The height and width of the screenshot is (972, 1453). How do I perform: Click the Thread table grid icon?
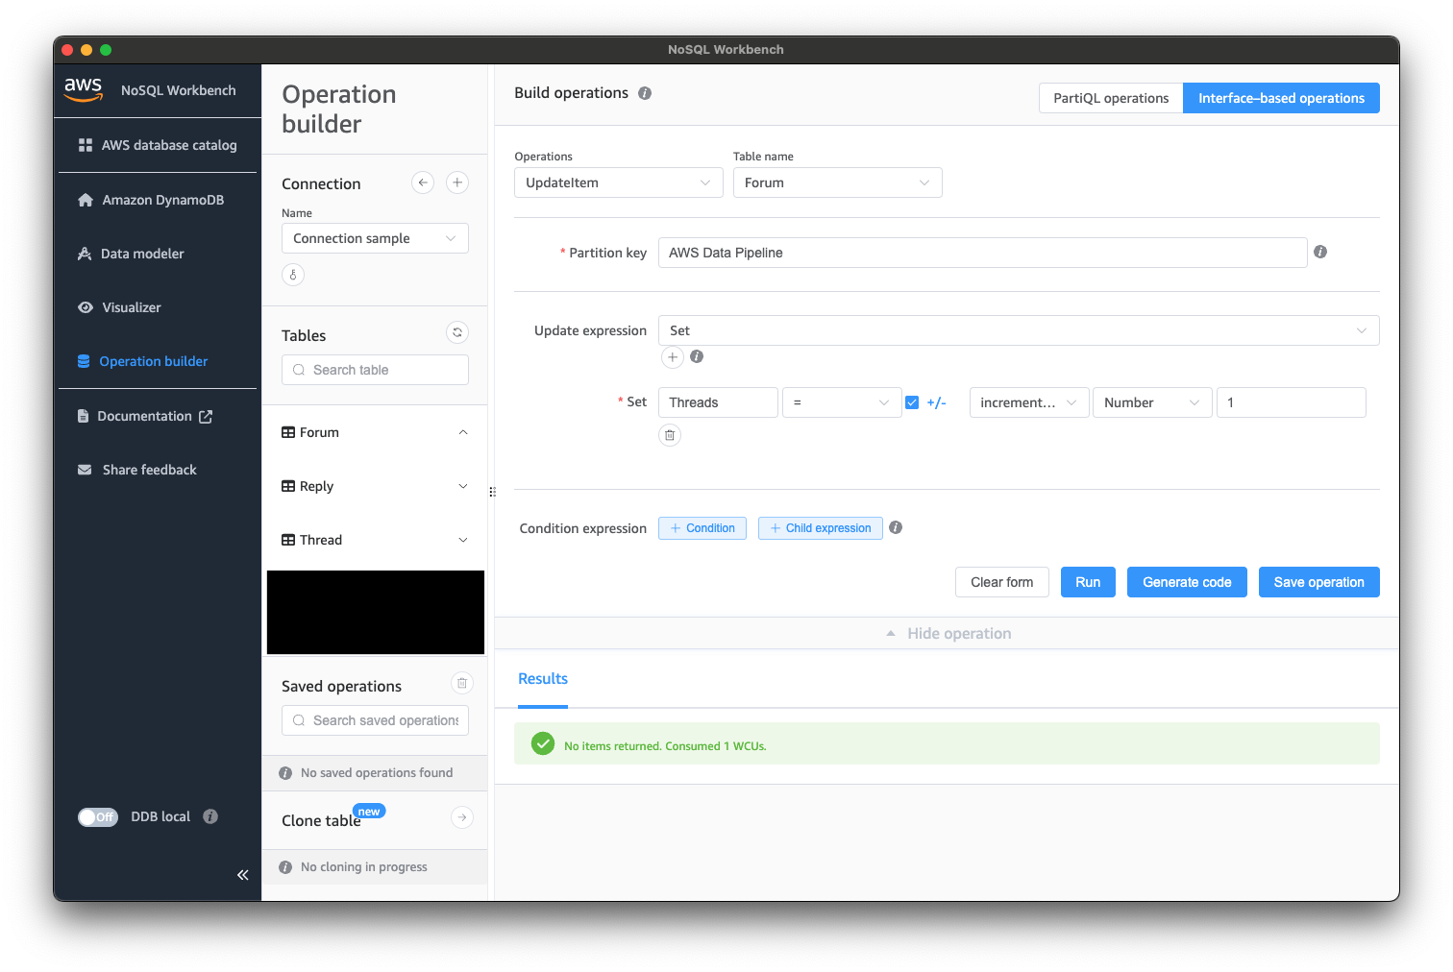[x=288, y=540]
